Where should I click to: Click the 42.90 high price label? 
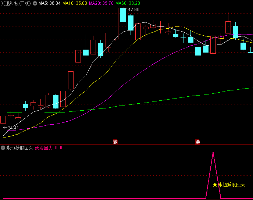pos(133,10)
